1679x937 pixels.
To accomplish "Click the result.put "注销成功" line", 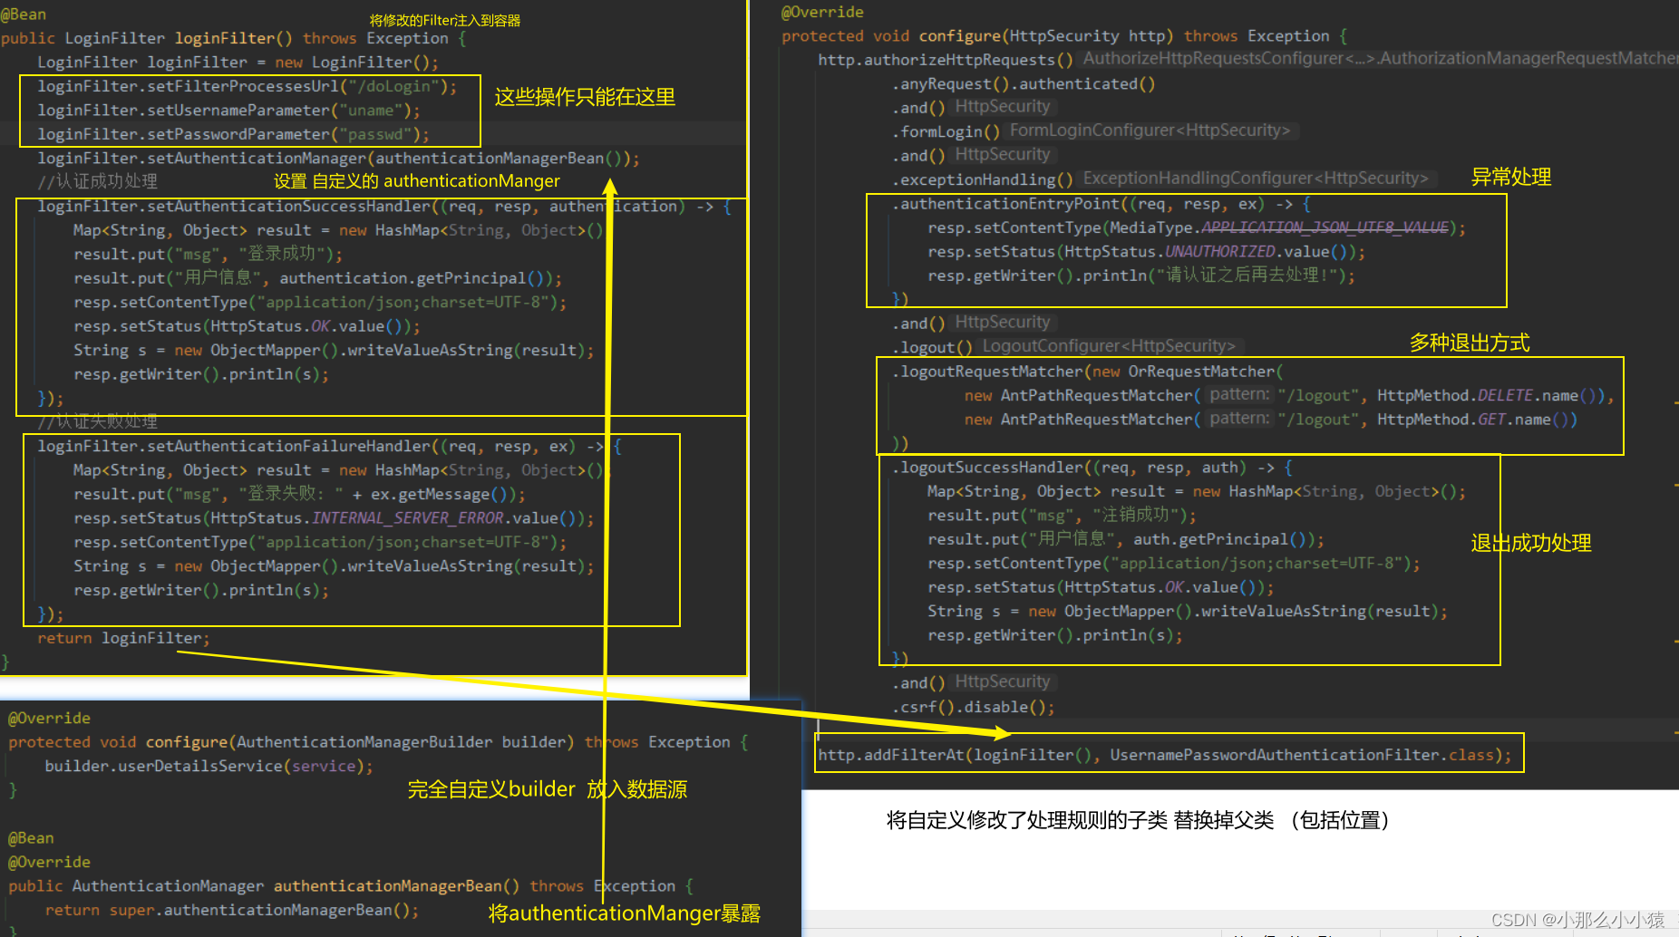I will tap(1062, 516).
